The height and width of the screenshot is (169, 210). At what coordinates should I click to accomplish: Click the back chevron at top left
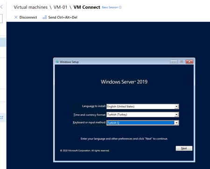click(1, 7)
